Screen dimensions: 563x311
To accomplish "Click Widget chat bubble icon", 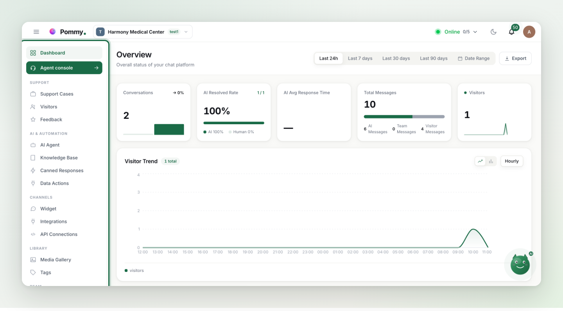I will point(33,209).
